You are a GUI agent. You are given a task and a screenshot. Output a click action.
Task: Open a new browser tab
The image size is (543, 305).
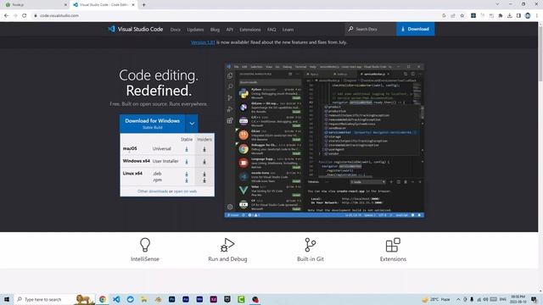tap(143, 5)
